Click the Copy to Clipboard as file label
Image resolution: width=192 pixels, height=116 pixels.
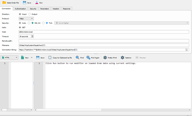(x=62, y=58)
